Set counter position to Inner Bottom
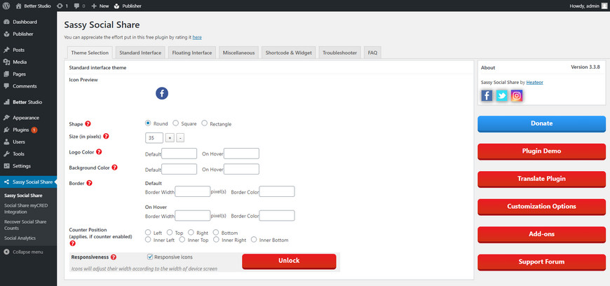 (254, 240)
